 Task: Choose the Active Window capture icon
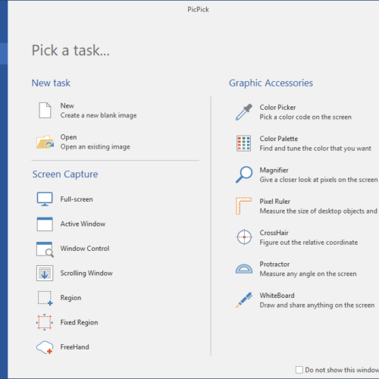pyautogui.click(x=45, y=224)
